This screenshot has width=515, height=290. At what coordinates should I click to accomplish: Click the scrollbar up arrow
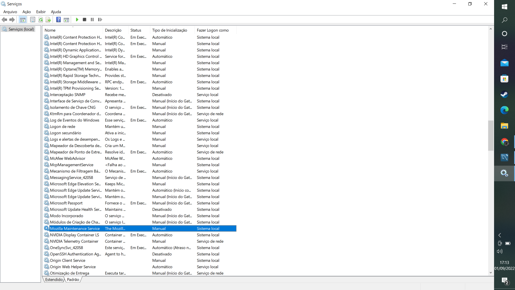491,29
